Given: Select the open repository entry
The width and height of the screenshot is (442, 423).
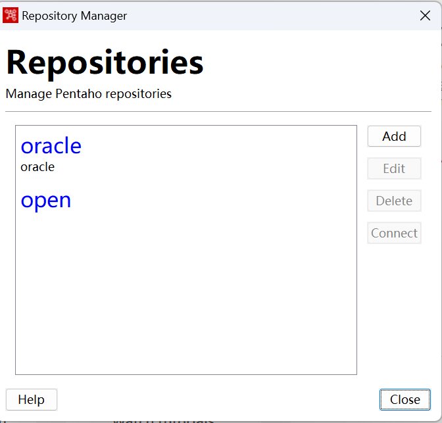Looking at the screenshot, I should click(45, 201).
